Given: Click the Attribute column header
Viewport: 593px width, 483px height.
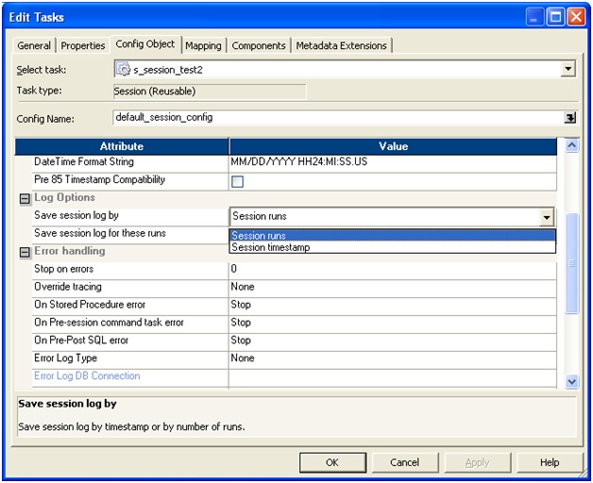Looking at the screenshot, I should coord(122,146).
